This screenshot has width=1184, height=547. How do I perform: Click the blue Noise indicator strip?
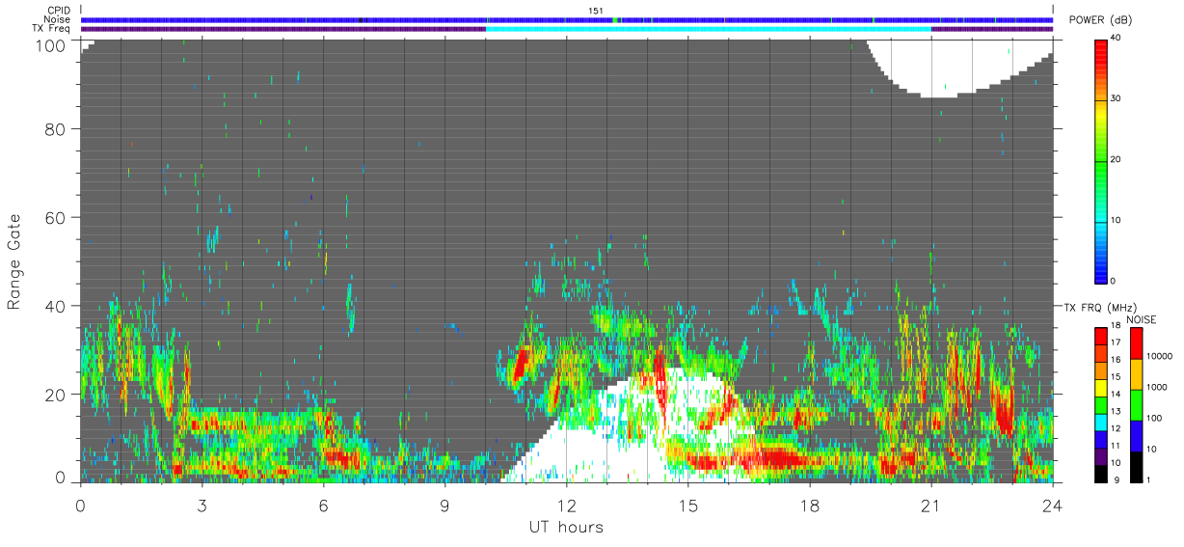567,19
